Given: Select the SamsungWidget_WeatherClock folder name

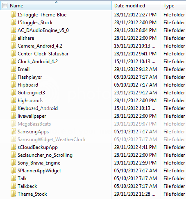Looking at the screenshot, I should (52, 140).
